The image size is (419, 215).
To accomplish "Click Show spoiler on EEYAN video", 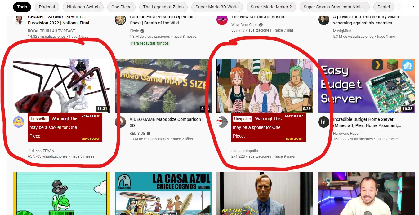I will 90,116.
